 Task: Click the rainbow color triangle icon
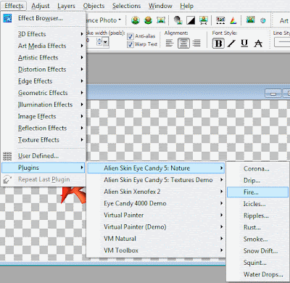click(x=233, y=20)
